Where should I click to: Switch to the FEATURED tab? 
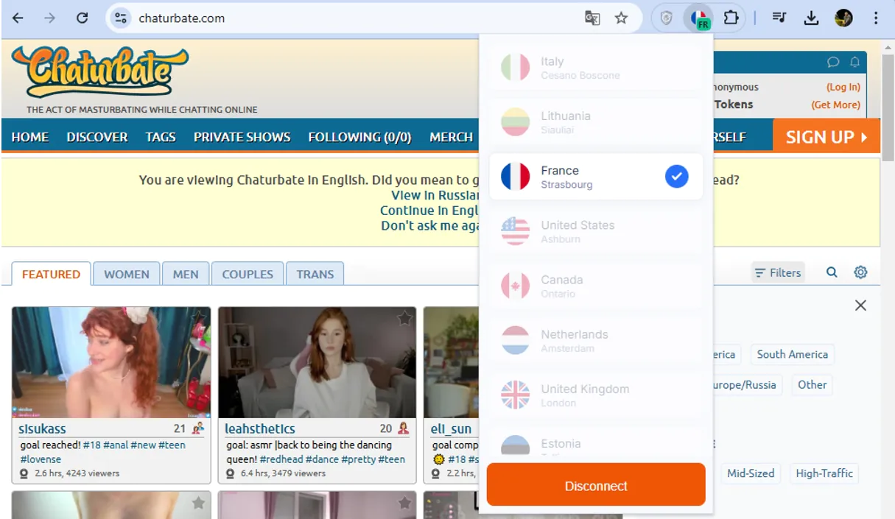pyautogui.click(x=51, y=274)
